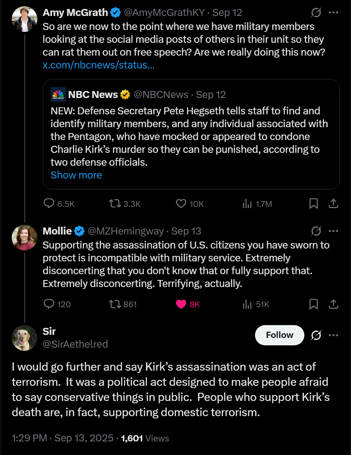Image resolution: width=351 pixels, height=455 pixels.
Task: Open Grok icon on Amy McGrath's post
Action: tap(316, 12)
